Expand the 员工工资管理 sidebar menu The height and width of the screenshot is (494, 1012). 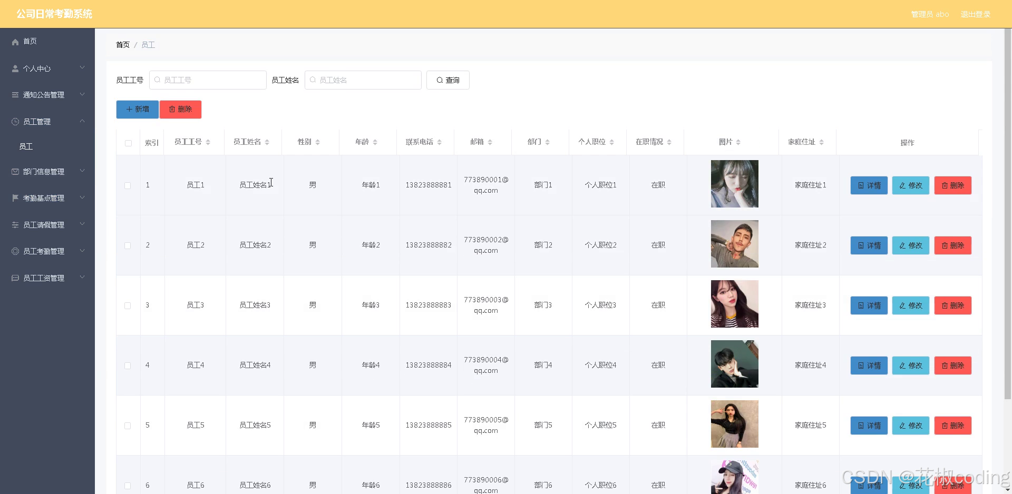[82, 278]
